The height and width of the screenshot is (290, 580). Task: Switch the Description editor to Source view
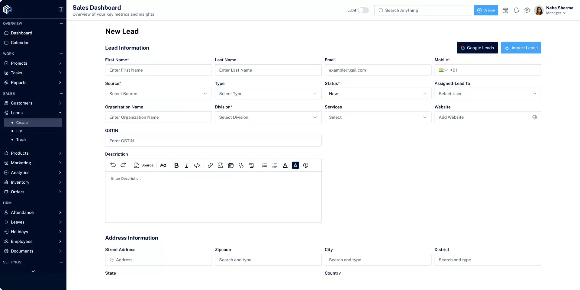144,165
